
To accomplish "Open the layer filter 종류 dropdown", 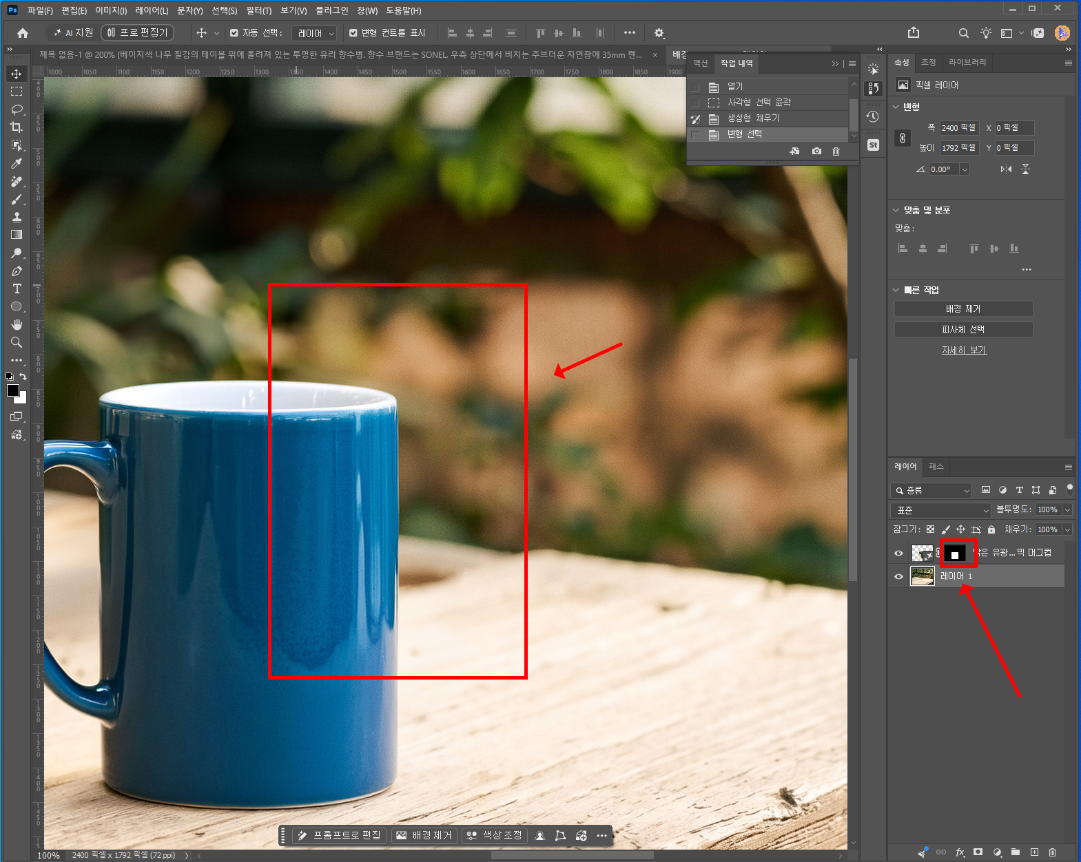I will coord(931,490).
